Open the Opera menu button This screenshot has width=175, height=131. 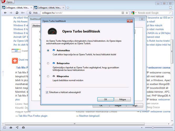click(8, 2)
